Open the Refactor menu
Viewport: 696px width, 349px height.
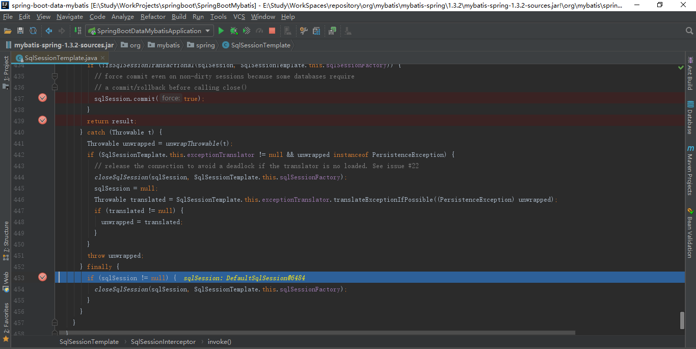pos(153,17)
